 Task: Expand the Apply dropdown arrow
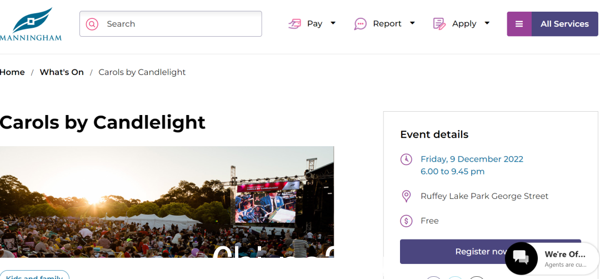[x=487, y=23]
